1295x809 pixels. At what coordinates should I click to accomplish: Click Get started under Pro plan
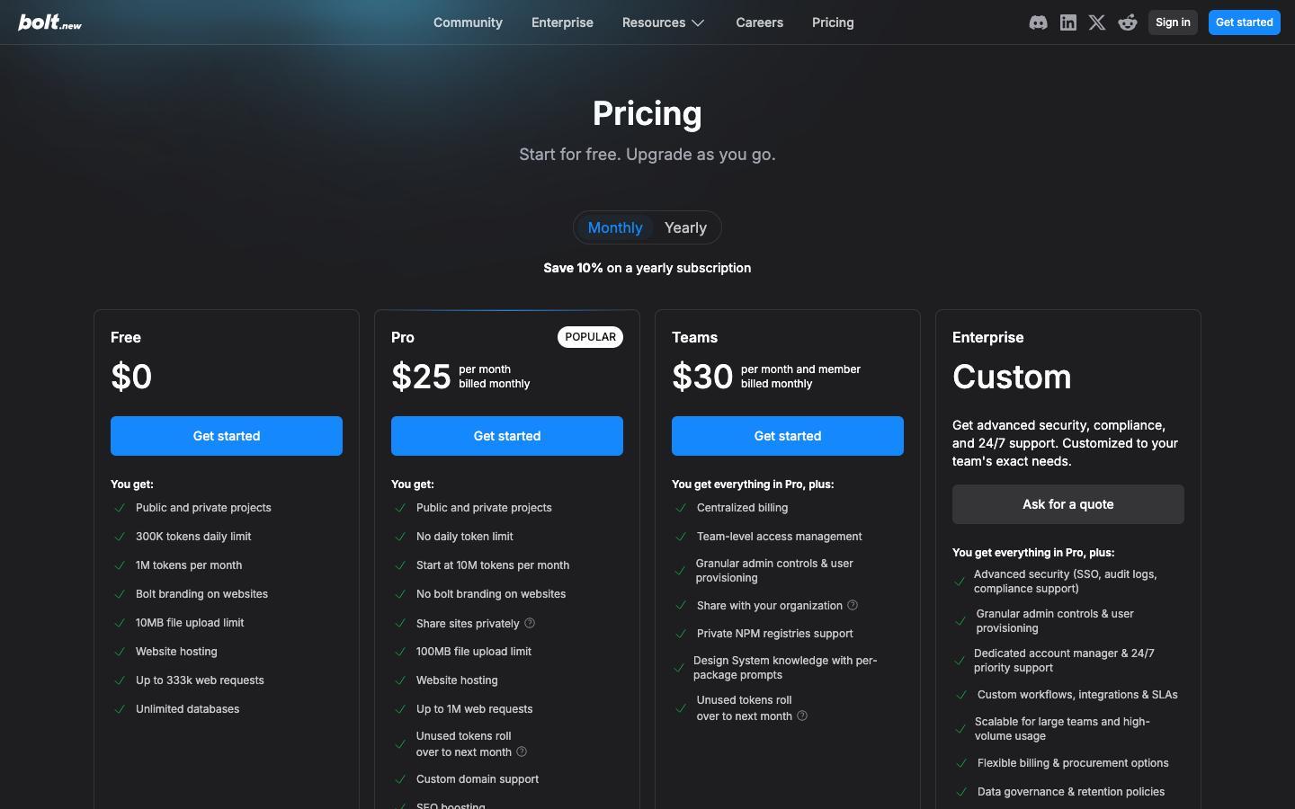pyautogui.click(x=507, y=436)
